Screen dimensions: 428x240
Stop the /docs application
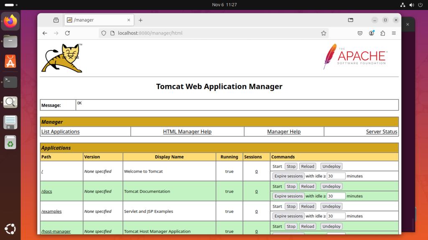click(x=290, y=186)
